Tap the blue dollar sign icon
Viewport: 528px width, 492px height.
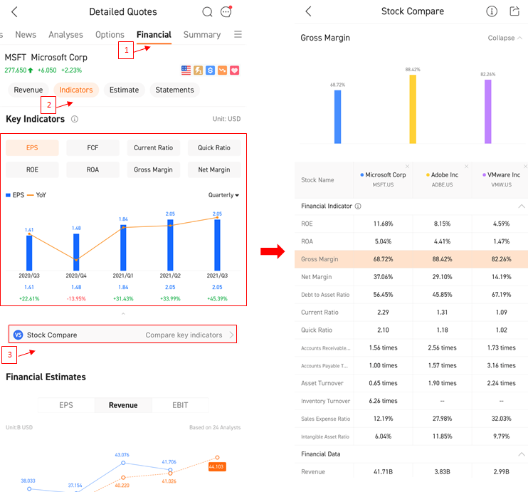210,70
